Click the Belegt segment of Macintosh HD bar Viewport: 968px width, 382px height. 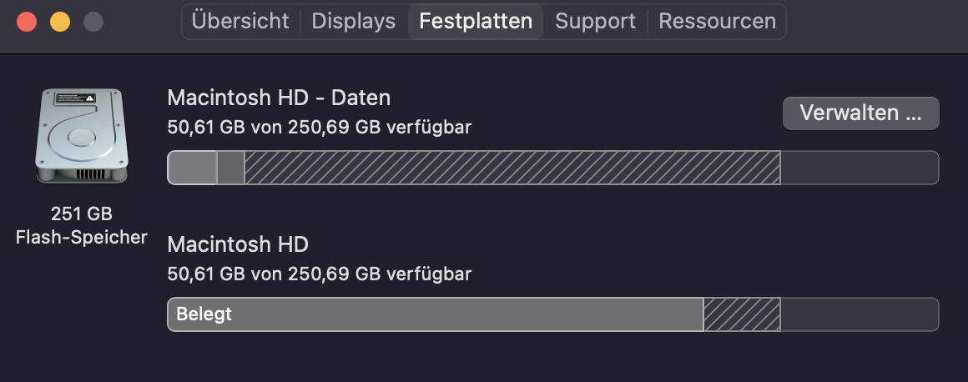click(x=435, y=314)
